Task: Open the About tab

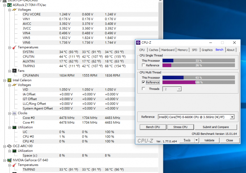Action: point(231,50)
